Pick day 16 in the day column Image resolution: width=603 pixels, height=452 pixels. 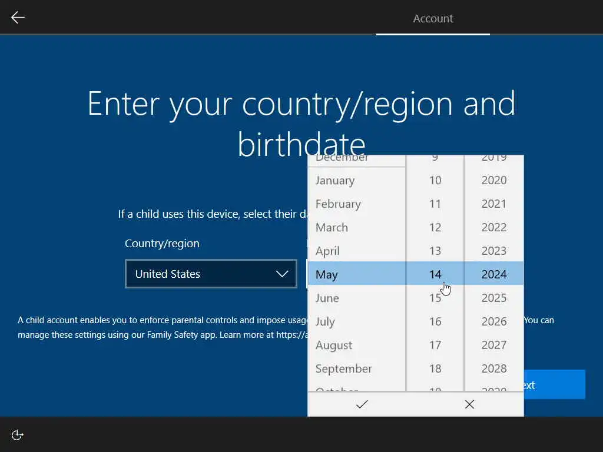point(435,321)
